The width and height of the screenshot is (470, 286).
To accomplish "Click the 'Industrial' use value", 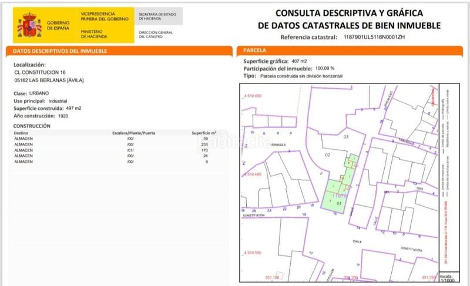I will [58, 101].
